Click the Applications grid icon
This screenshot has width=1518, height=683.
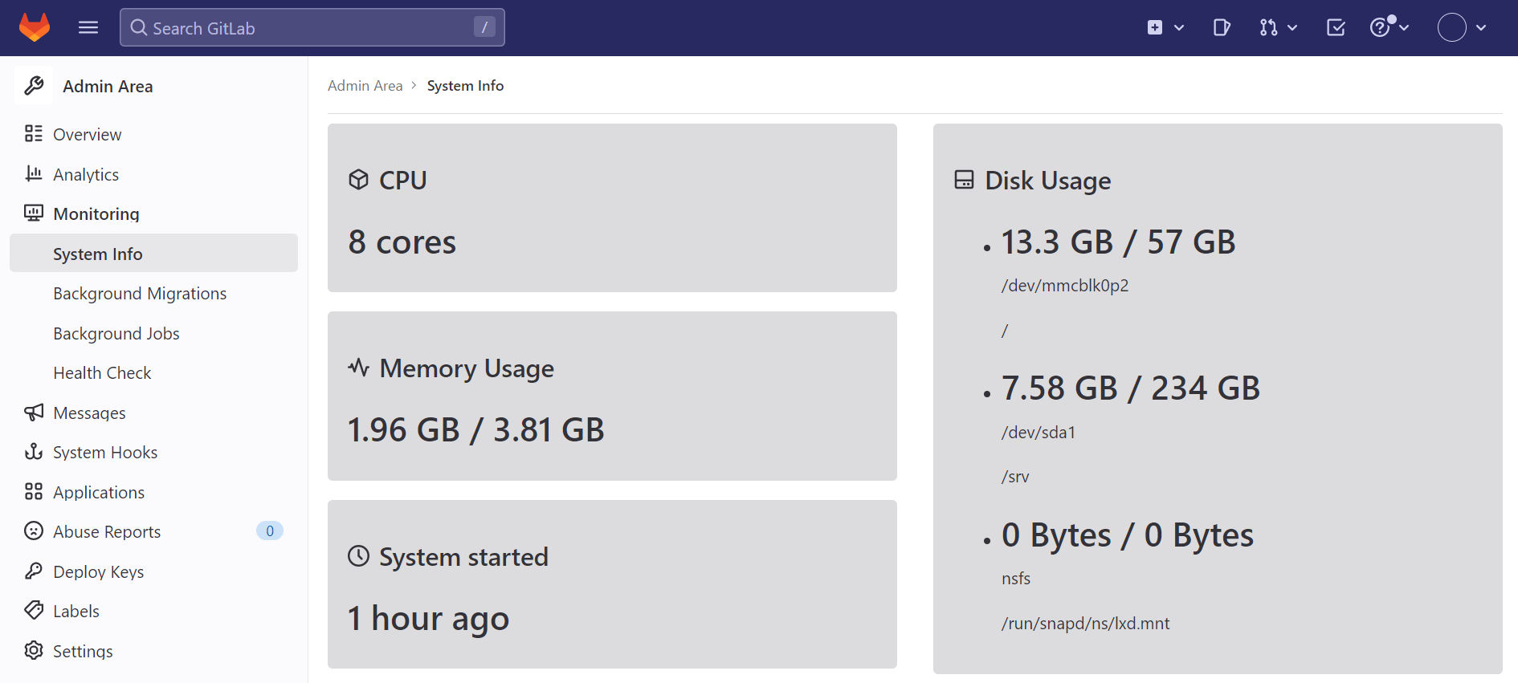34,491
